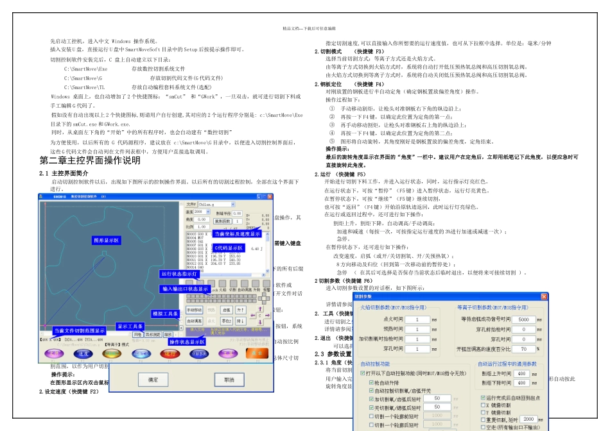The width and height of the screenshot is (610, 431).
Task: Click the G-code list vertical scrollbar
Action: [267, 252]
